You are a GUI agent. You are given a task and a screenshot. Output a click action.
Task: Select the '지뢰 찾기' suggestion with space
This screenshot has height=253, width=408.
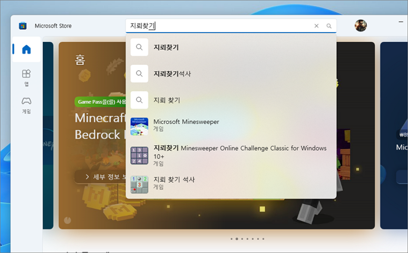pyautogui.click(x=231, y=100)
